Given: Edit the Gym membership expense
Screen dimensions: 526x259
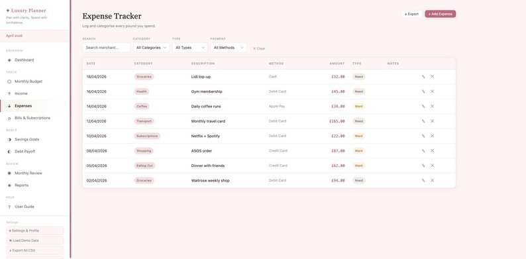Looking at the screenshot, I should point(423,91).
